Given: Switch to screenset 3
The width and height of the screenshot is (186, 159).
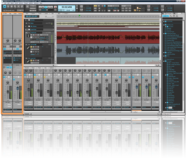Looking at the screenshot, I should [130, 8].
